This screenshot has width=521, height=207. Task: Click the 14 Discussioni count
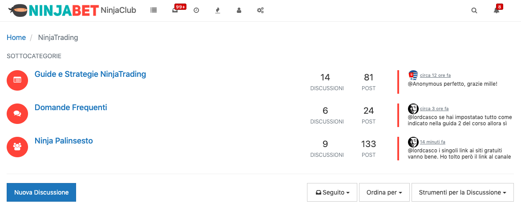click(x=325, y=77)
